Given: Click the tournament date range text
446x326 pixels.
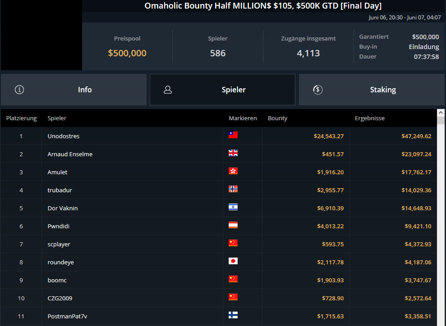Looking at the screenshot, I should [x=405, y=17].
